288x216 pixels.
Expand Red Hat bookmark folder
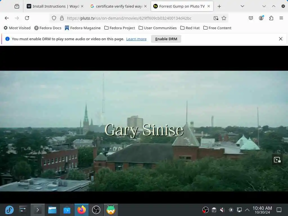pyautogui.click(x=190, y=28)
